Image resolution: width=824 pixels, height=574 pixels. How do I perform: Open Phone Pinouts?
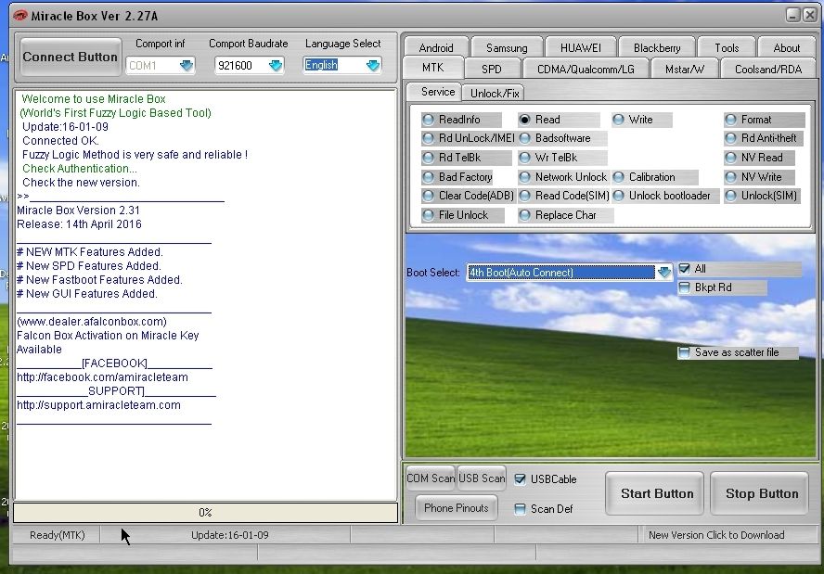(457, 508)
